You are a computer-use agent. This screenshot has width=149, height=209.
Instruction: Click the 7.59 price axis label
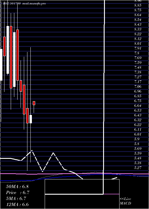[x=138, y=63]
